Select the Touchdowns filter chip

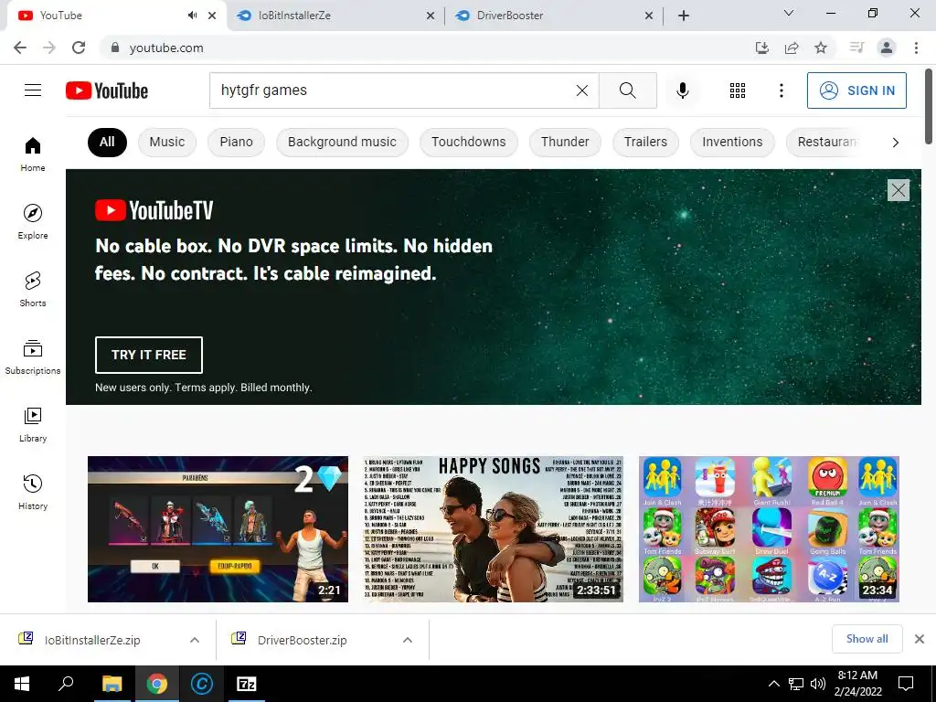click(469, 142)
